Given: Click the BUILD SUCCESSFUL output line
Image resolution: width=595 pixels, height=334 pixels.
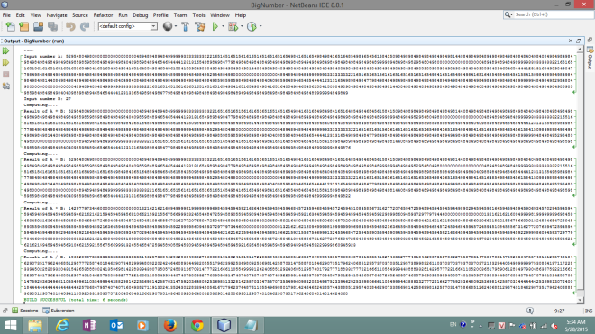Looking at the screenshot, I should (x=76, y=300).
